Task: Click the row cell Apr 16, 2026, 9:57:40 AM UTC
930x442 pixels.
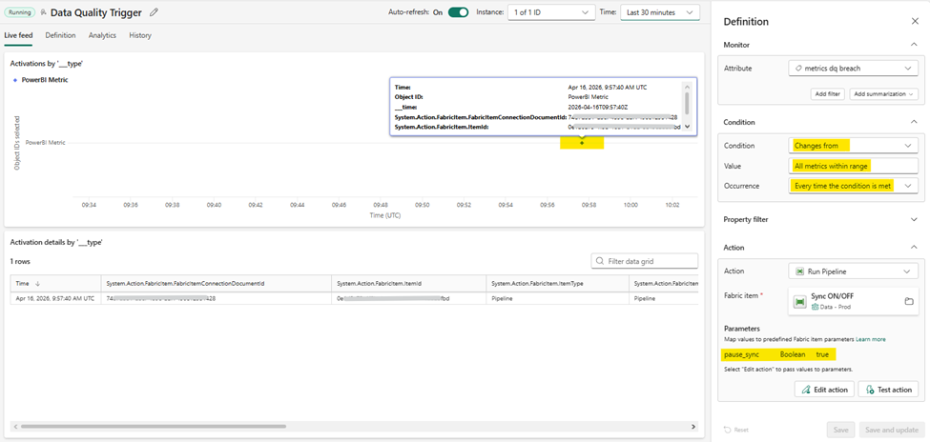Action: (55, 298)
